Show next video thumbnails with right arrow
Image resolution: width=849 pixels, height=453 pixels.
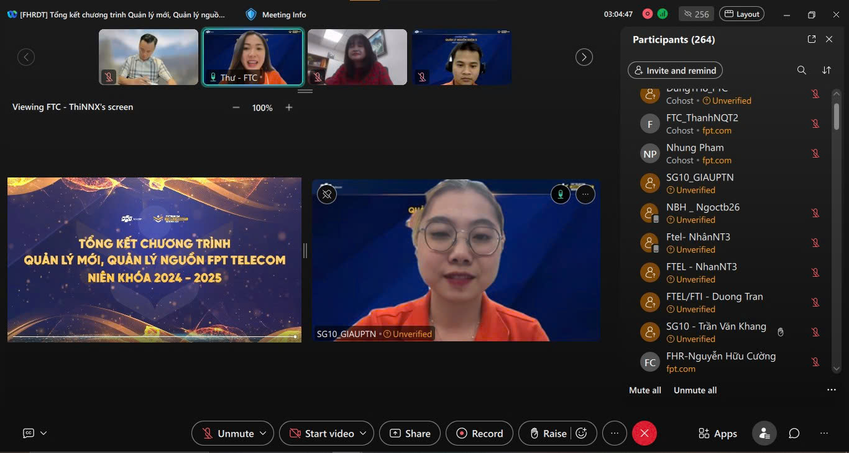click(x=584, y=57)
